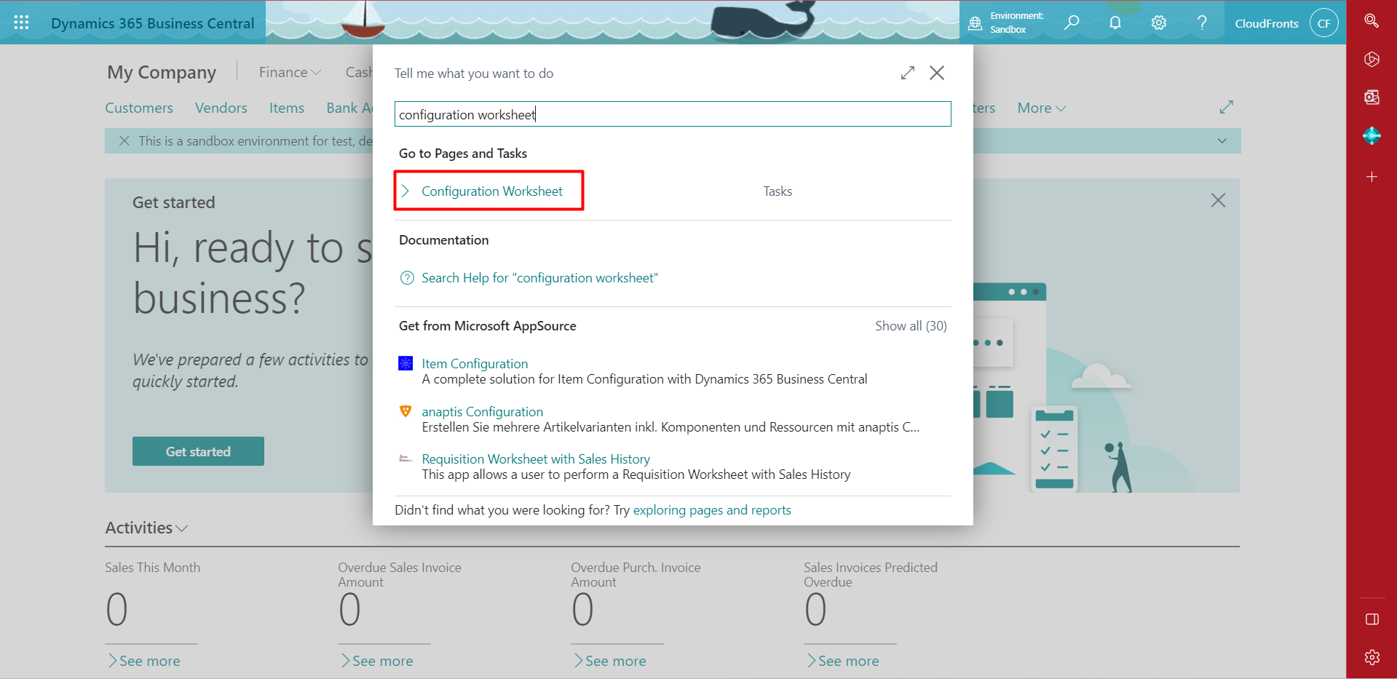Open the Vendors menu item
The height and width of the screenshot is (679, 1397).
(221, 108)
